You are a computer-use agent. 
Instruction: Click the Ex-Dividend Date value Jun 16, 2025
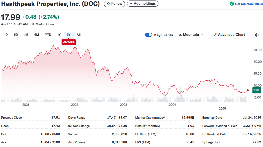pos(252,134)
